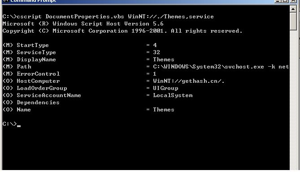
Task: Click the ServiceAccountName LocalSystem value
Action: click(173, 95)
